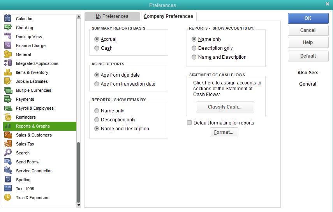Open the Multiple Currencies money icon

(x=8, y=90)
